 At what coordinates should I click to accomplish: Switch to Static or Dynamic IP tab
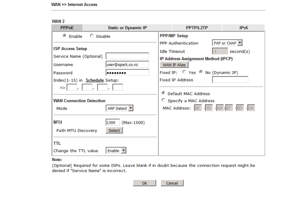click(127, 28)
